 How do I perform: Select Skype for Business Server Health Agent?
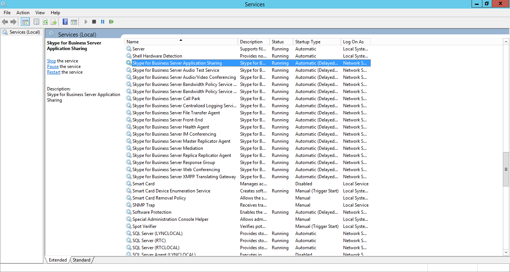tap(248, 127)
